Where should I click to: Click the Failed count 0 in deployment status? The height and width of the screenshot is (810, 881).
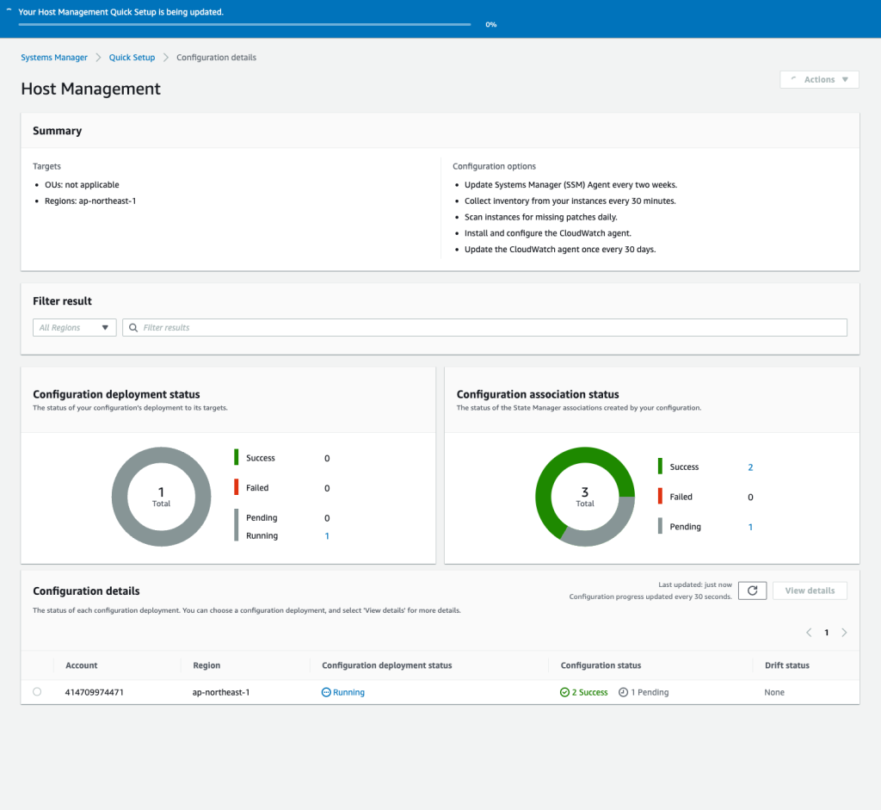click(327, 488)
